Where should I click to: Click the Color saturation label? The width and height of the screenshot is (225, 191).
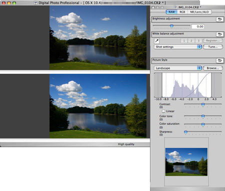pyautogui.click(x=169, y=124)
